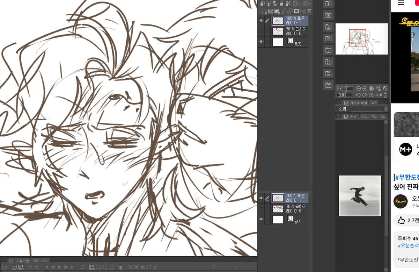
Task: Fit canvas to Navigator icon
Action: (x=379, y=88)
